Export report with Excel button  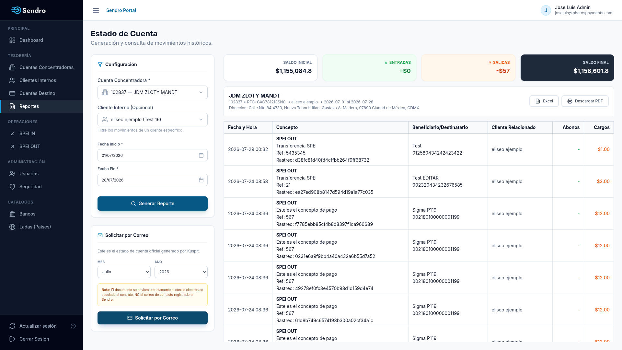click(x=544, y=101)
